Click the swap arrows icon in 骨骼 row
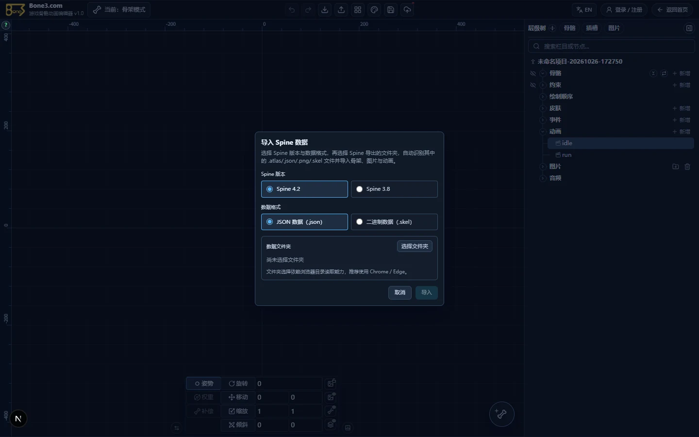 pyautogui.click(x=664, y=73)
